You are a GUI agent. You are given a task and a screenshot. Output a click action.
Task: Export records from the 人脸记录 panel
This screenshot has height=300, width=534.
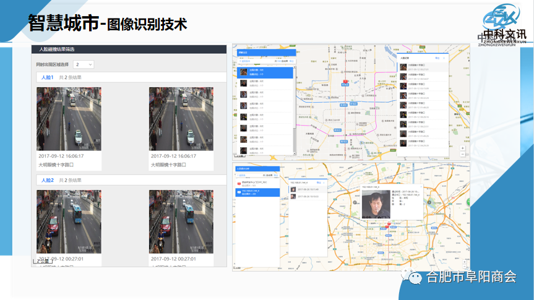pos(437,58)
